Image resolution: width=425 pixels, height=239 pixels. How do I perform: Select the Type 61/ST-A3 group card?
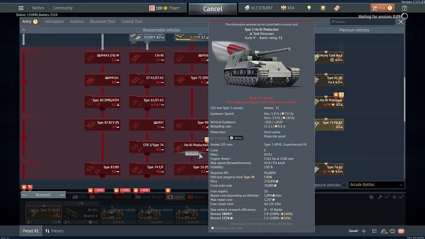tap(147, 102)
